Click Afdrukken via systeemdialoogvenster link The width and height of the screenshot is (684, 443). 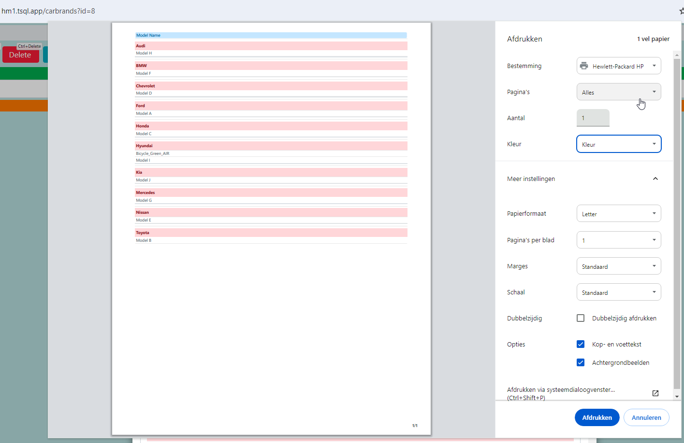[561, 393]
